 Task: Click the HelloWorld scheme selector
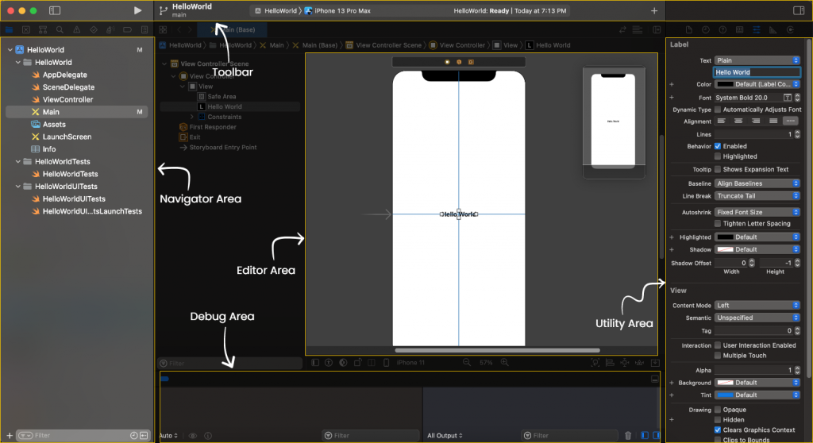pos(275,10)
